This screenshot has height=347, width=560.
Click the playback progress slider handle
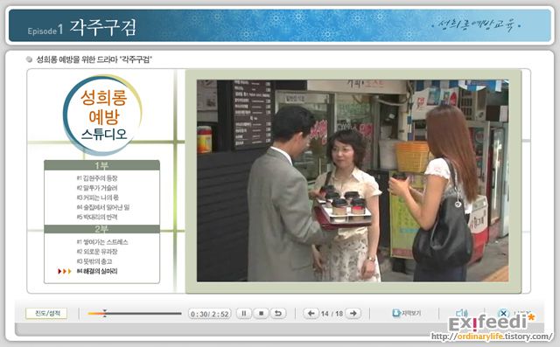coord(105,314)
